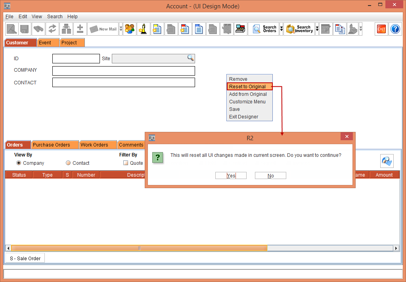The height and width of the screenshot is (282, 406).
Task: Click Yes in the reset confirmation dialog
Action: click(230, 175)
